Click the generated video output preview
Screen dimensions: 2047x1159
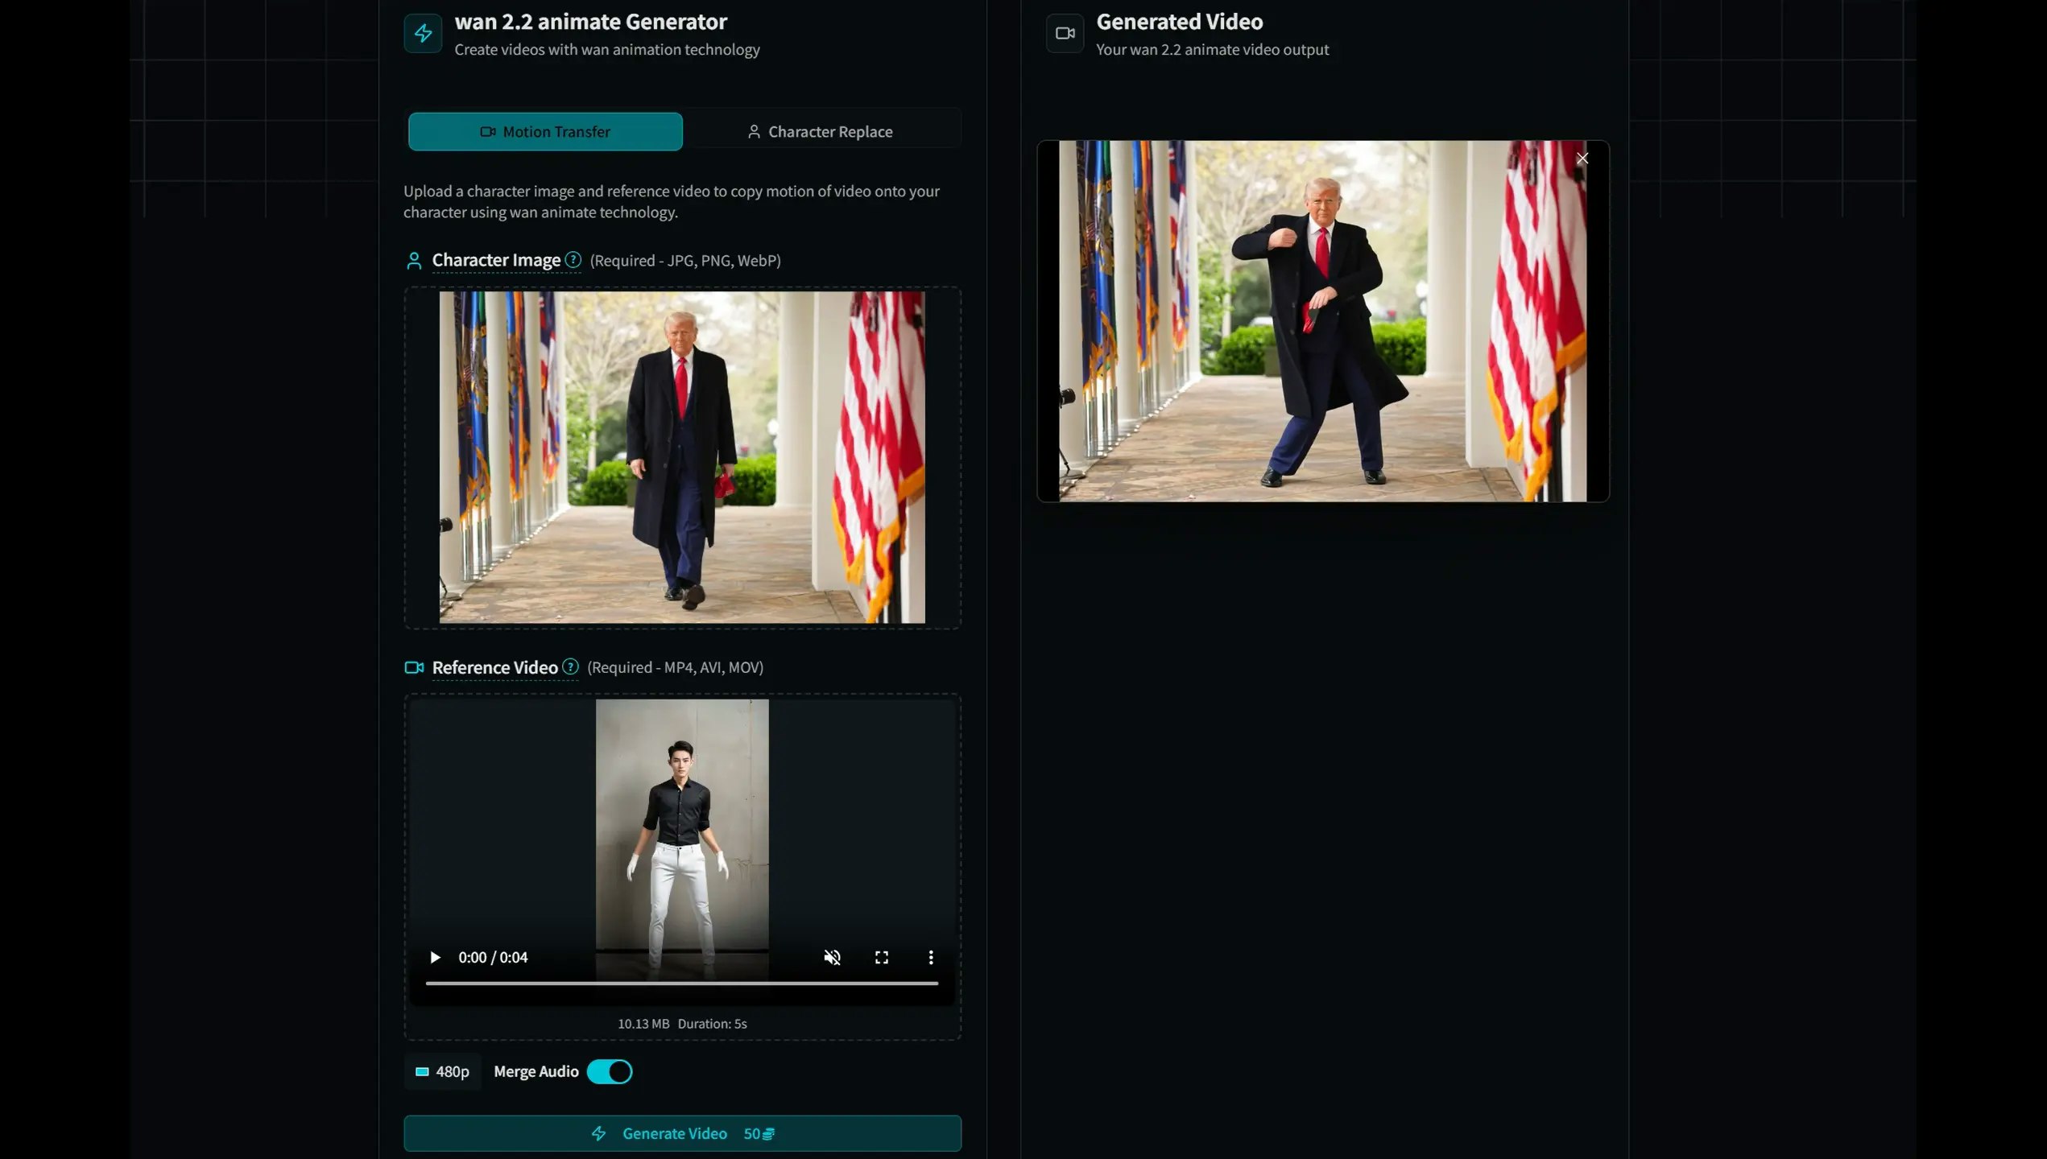(x=1322, y=322)
